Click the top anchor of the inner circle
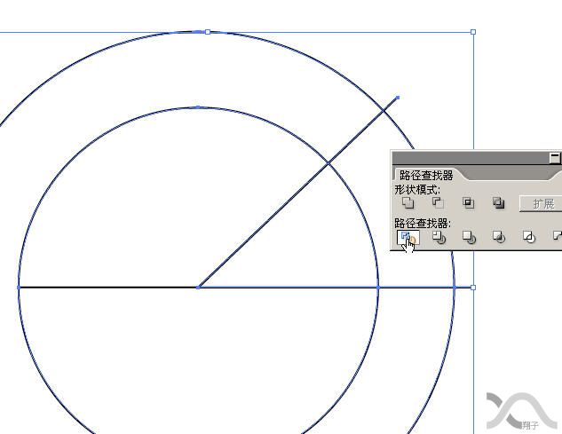The image size is (562, 434). coord(198,107)
